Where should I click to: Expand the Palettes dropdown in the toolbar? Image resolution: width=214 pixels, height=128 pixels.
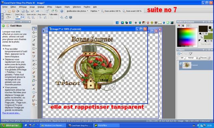click(x=95, y=11)
